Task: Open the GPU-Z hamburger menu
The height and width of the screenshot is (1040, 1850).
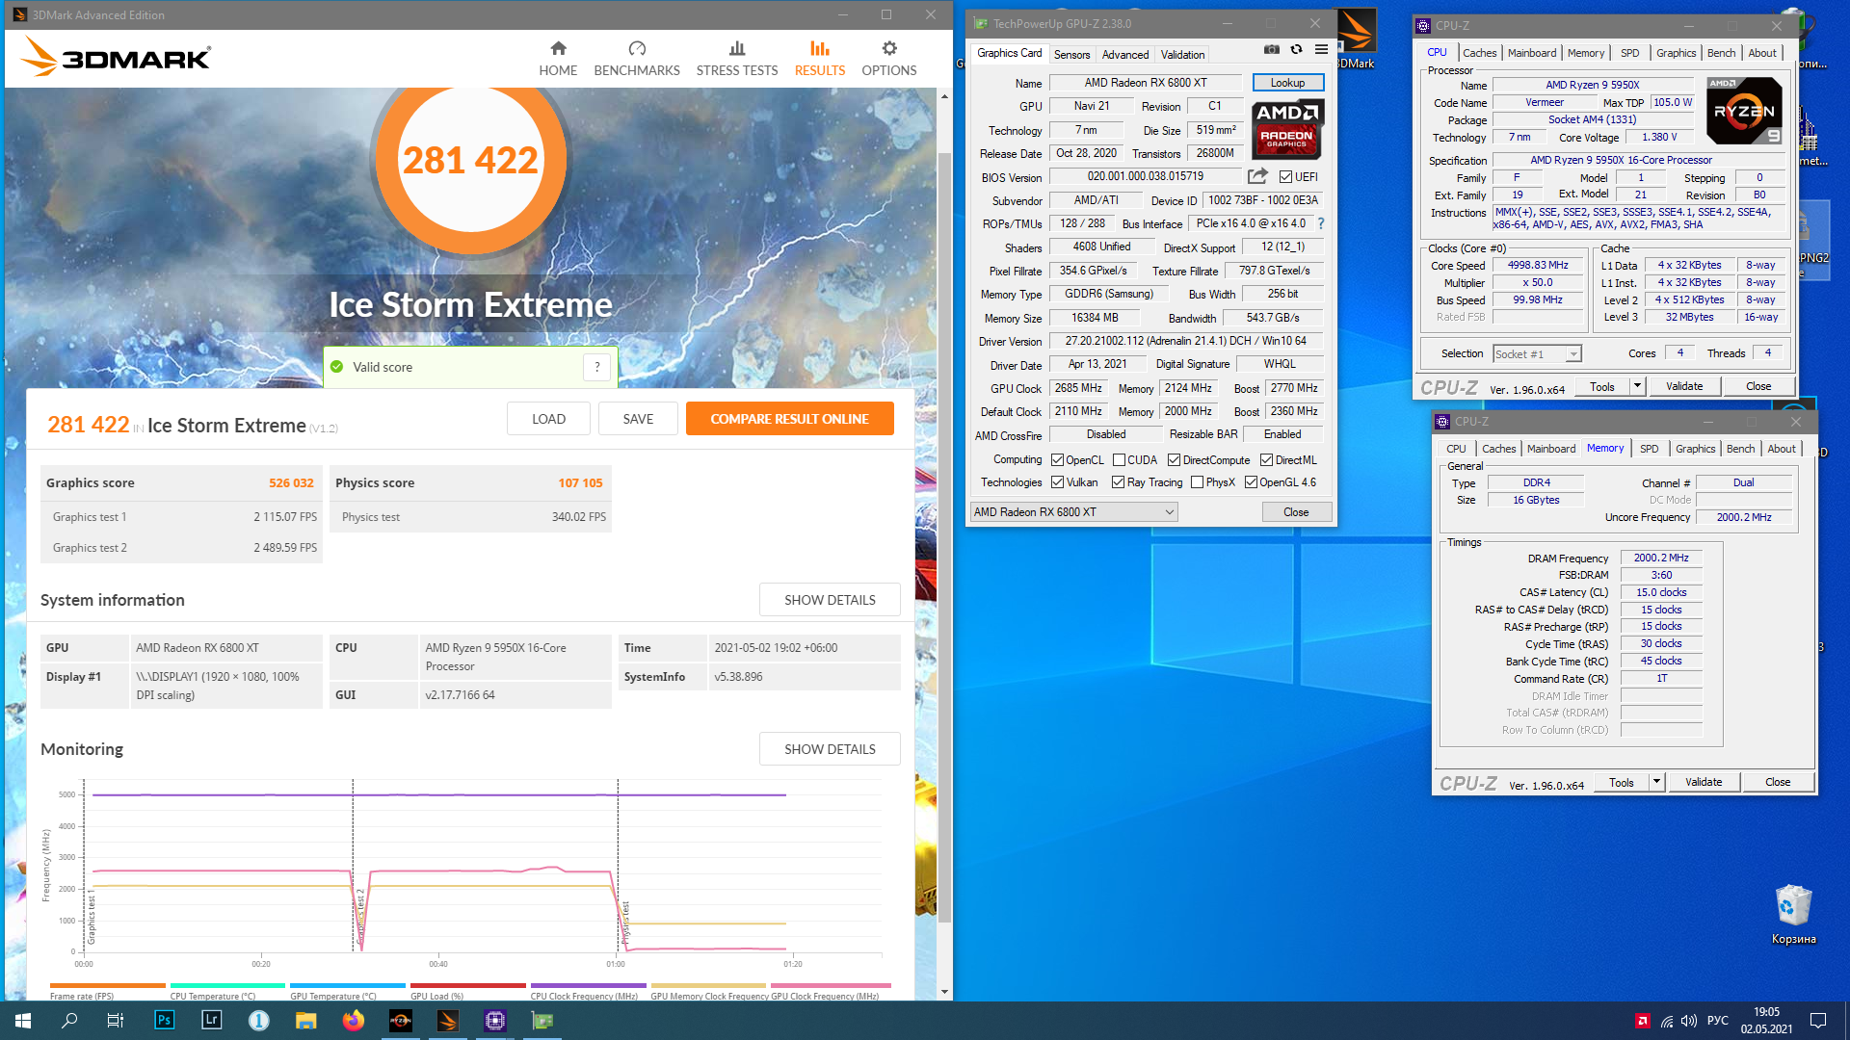Action: (x=1322, y=50)
